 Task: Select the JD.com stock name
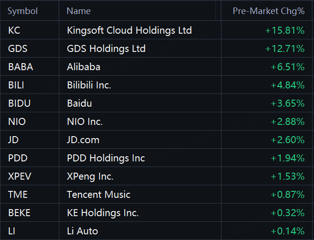pyautogui.click(x=83, y=140)
